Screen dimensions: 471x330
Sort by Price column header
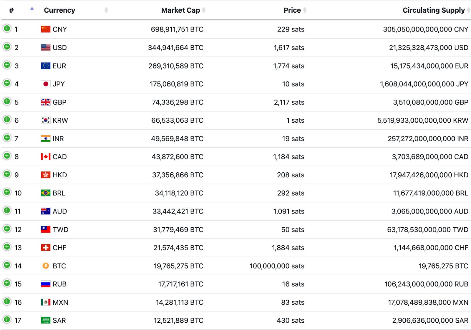[x=295, y=10]
